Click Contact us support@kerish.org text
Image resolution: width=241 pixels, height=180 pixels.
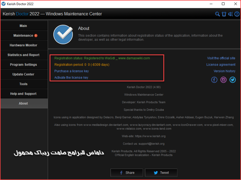click(144, 144)
